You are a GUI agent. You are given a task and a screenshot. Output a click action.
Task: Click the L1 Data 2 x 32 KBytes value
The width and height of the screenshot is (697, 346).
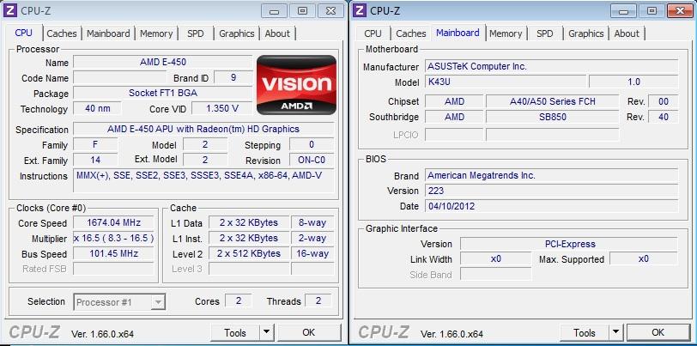[248, 223]
